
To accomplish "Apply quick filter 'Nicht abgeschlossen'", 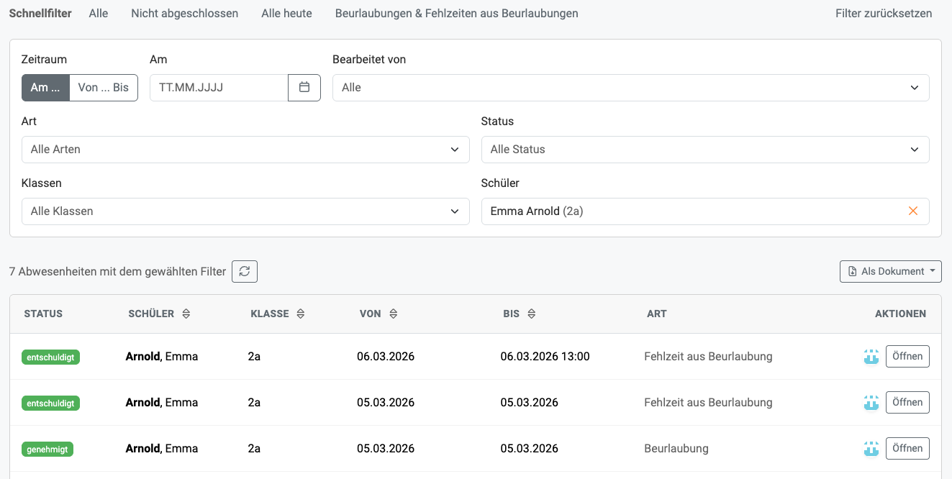I will tap(184, 14).
